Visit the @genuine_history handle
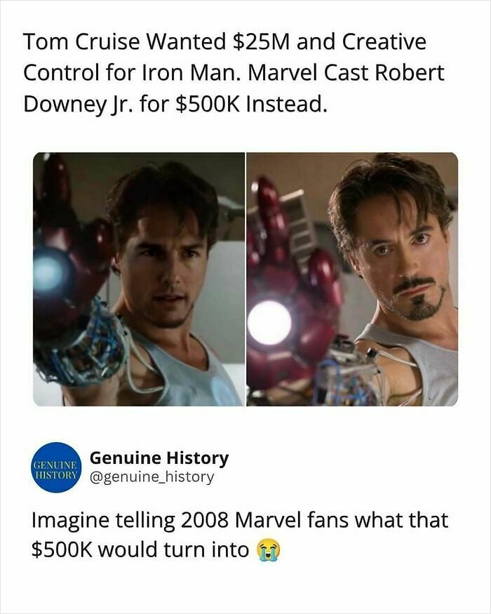Viewport: 491px width, 614px height. coord(152,477)
